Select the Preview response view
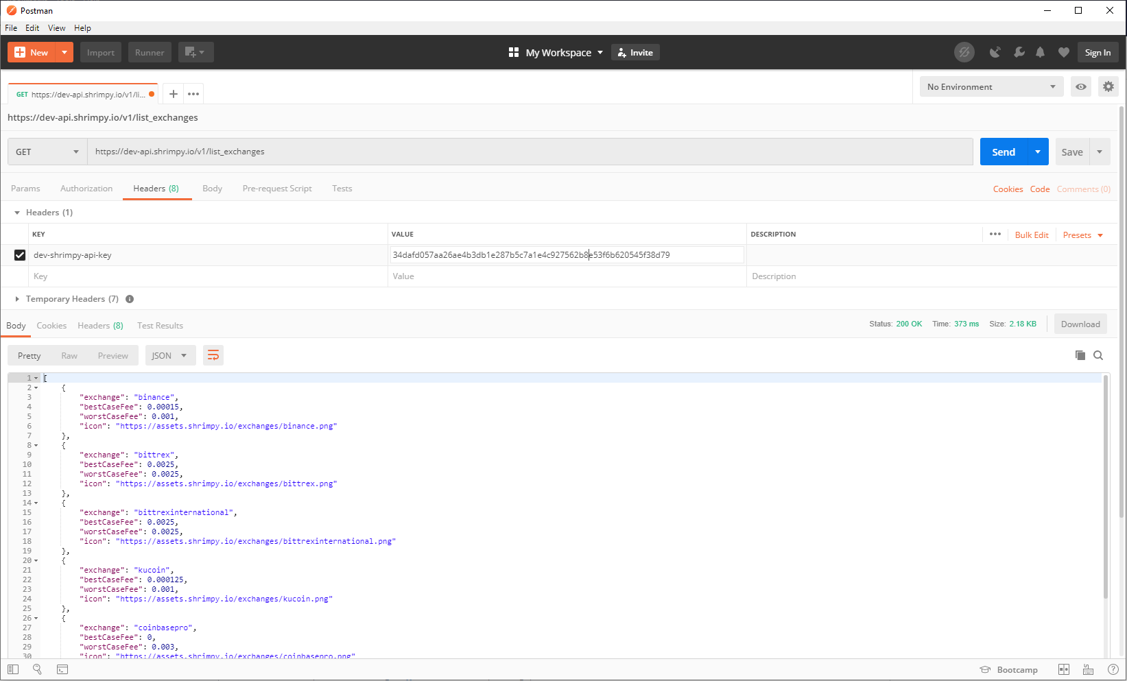Viewport: 1127px width, 681px height. point(113,355)
